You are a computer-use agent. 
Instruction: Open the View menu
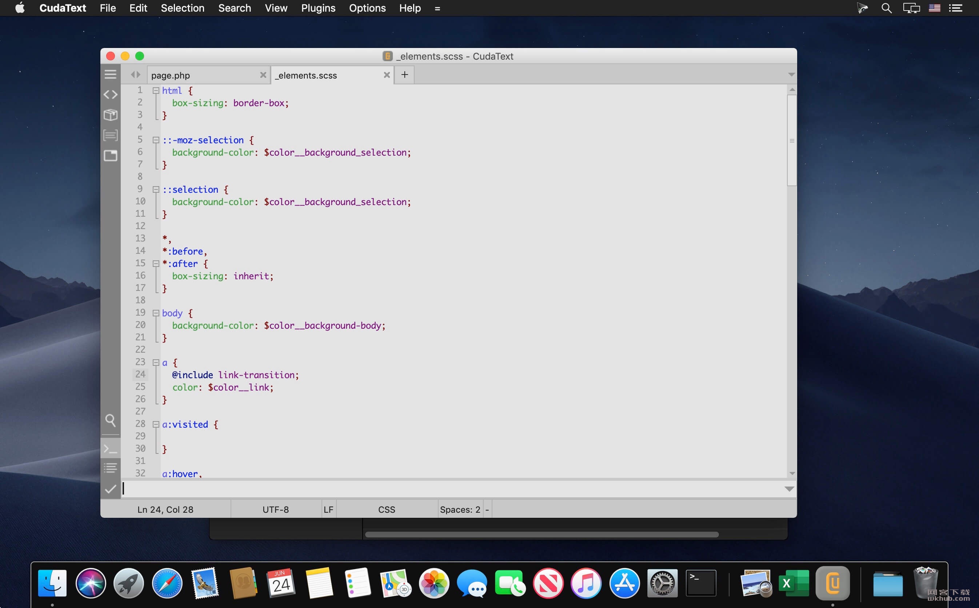pos(276,8)
